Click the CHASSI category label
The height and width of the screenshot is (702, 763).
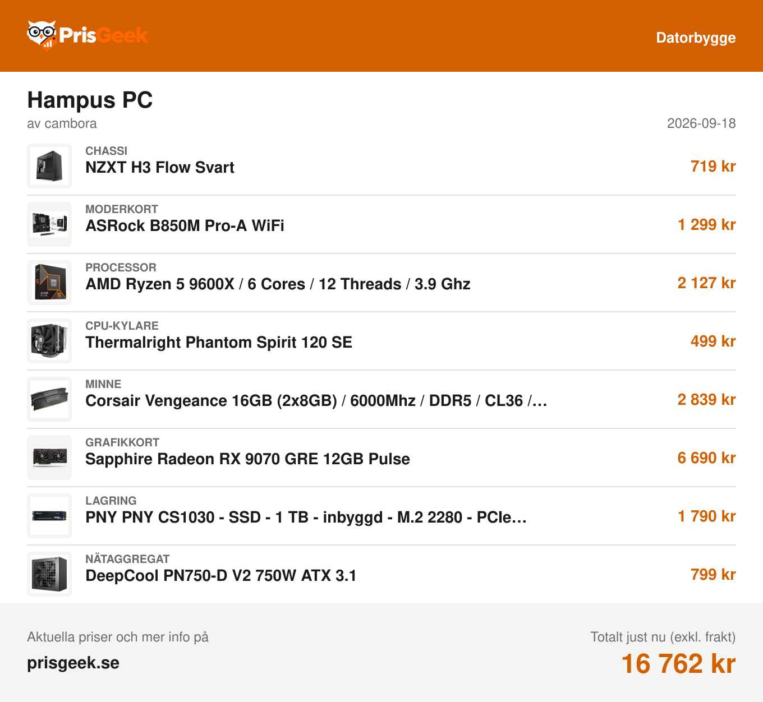pos(106,151)
